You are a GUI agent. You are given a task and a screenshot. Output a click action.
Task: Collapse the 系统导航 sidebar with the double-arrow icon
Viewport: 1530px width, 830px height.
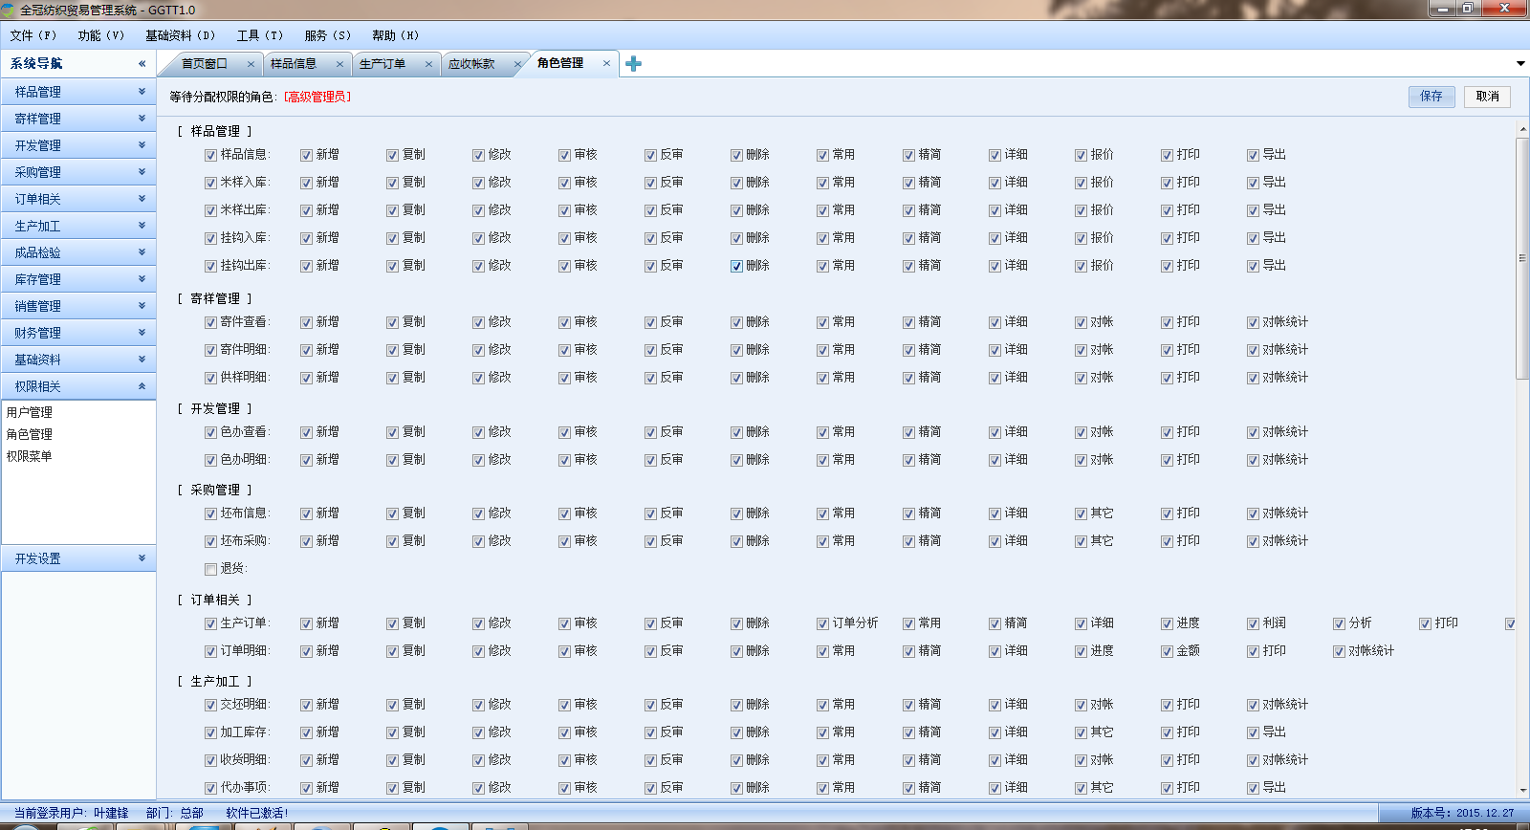(x=142, y=64)
